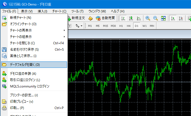Switch chart to candlestick icon
191x116 pixels.
[131, 18]
